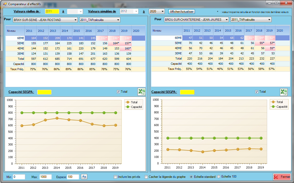The width and height of the screenshot is (294, 183).
Task: Expand the 2020 end year dropdown
Action: pos(157,11)
